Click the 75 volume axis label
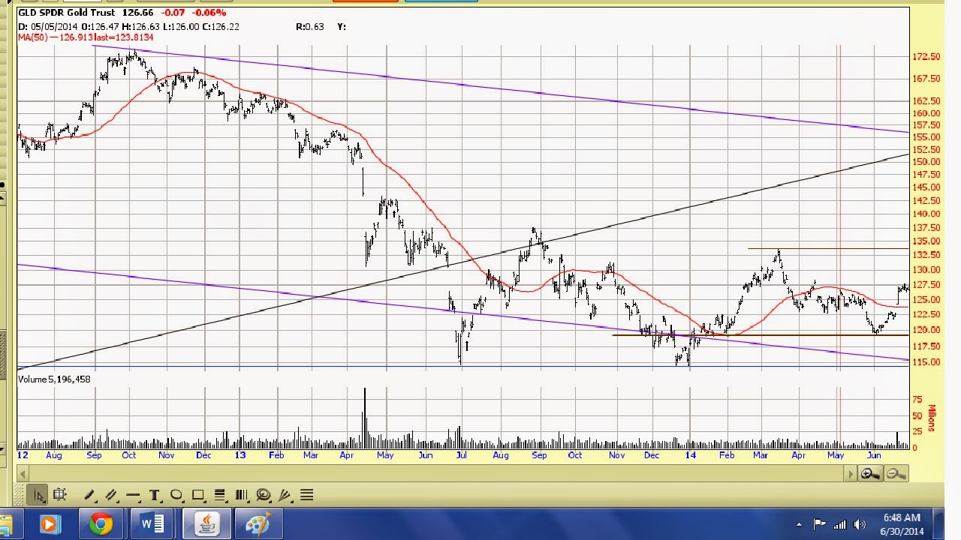The image size is (961, 540). tap(917, 400)
